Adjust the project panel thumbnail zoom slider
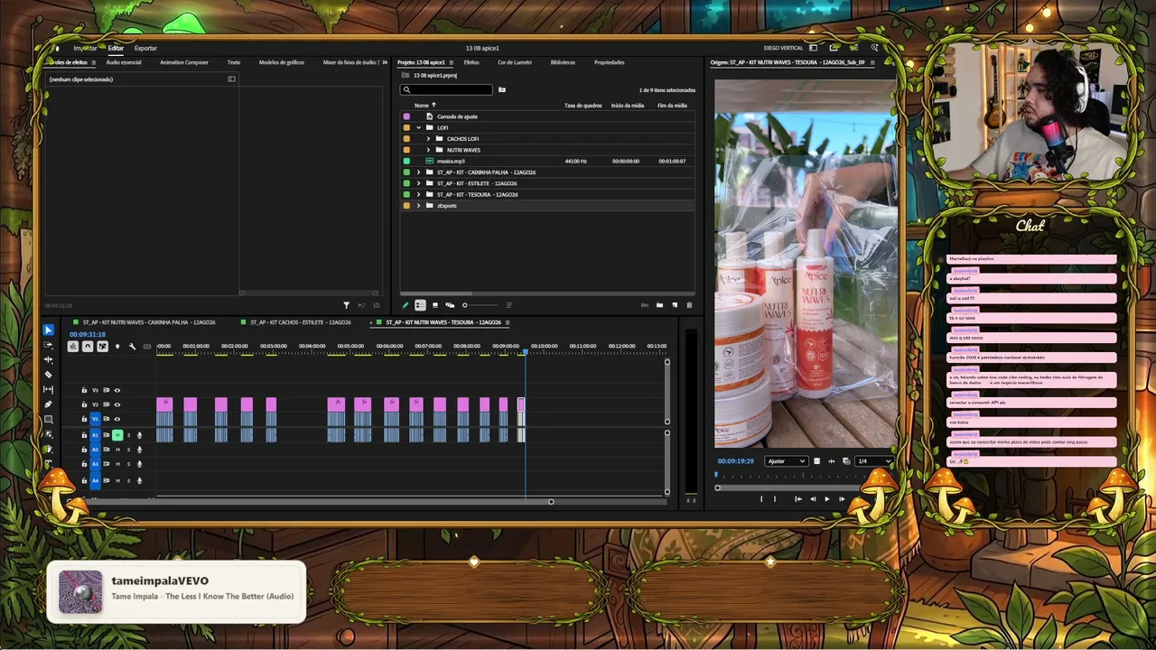Screen dimensions: 1156x650 479,305
